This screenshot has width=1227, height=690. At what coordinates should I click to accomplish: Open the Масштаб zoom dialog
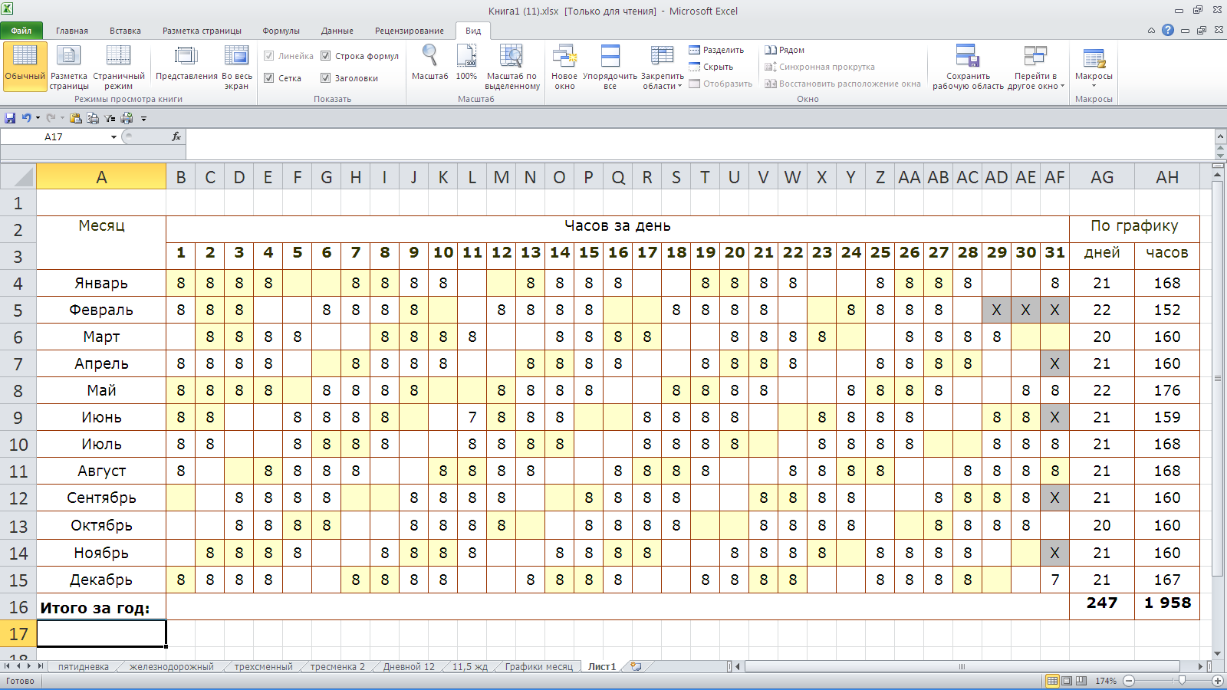click(429, 63)
